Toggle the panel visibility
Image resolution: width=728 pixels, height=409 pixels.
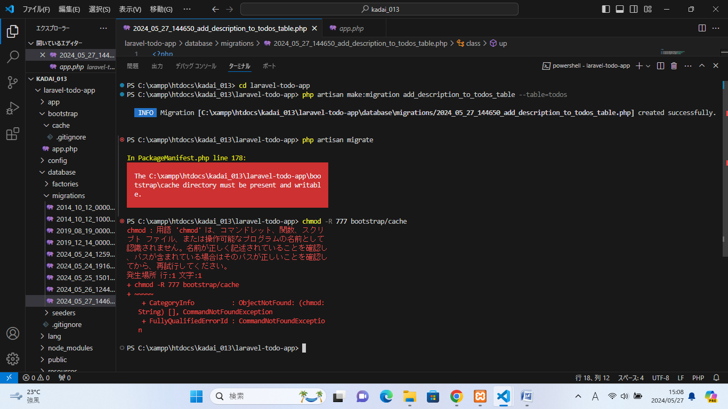pyautogui.click(x=620, y=9)
